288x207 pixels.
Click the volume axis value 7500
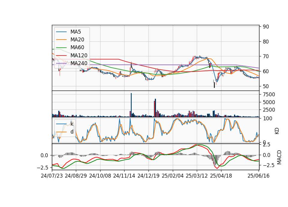tap(269, 94)
